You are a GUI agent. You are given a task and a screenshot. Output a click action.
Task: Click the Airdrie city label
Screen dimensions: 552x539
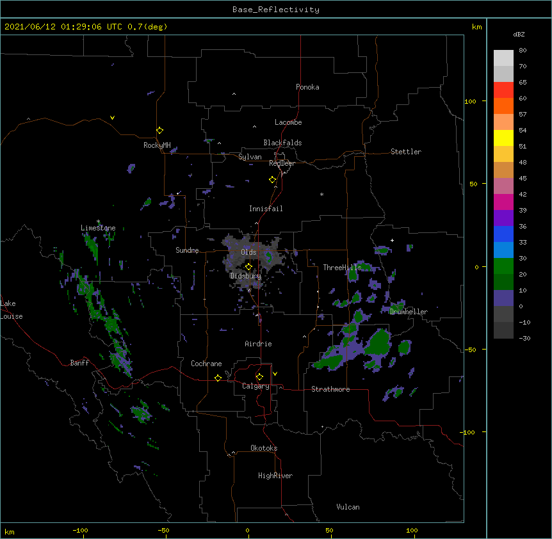click(x=258, y=344)
